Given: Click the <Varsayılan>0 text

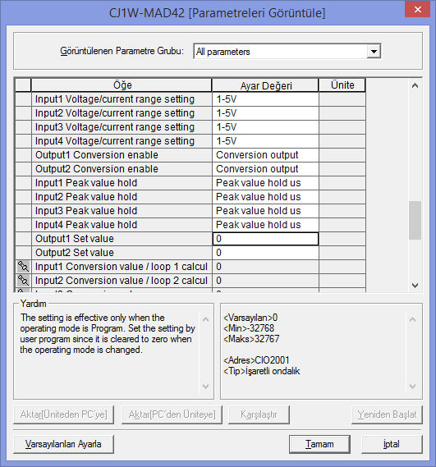Looking at the screenshot, I should tap(250, 318).
